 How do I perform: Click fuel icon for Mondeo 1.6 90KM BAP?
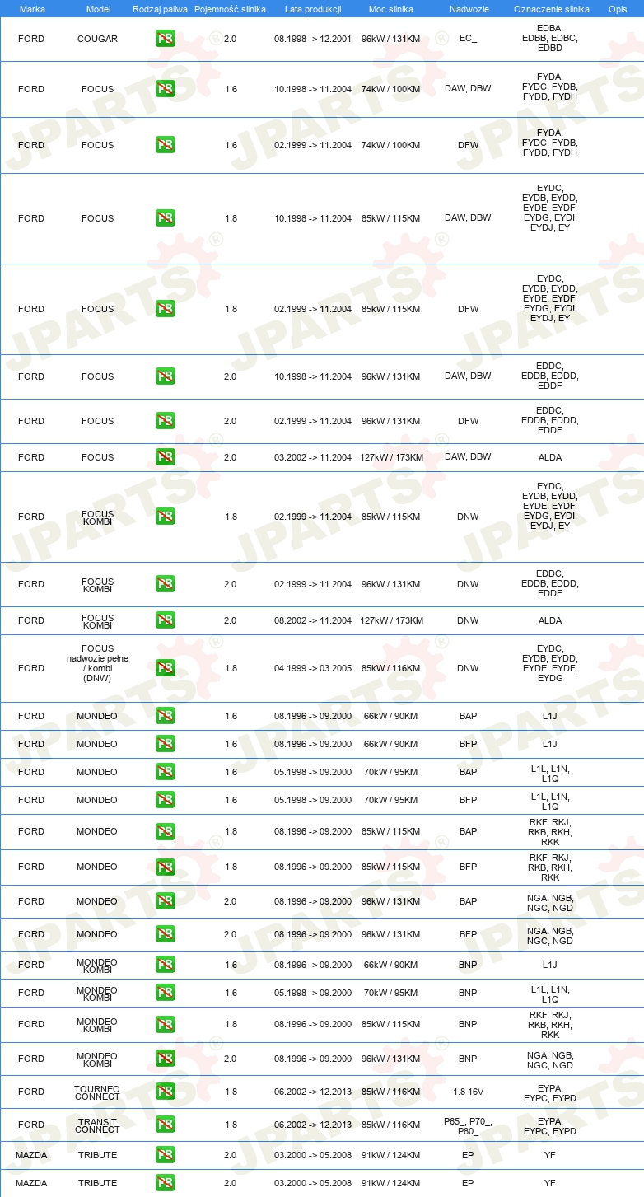(165, 716)
